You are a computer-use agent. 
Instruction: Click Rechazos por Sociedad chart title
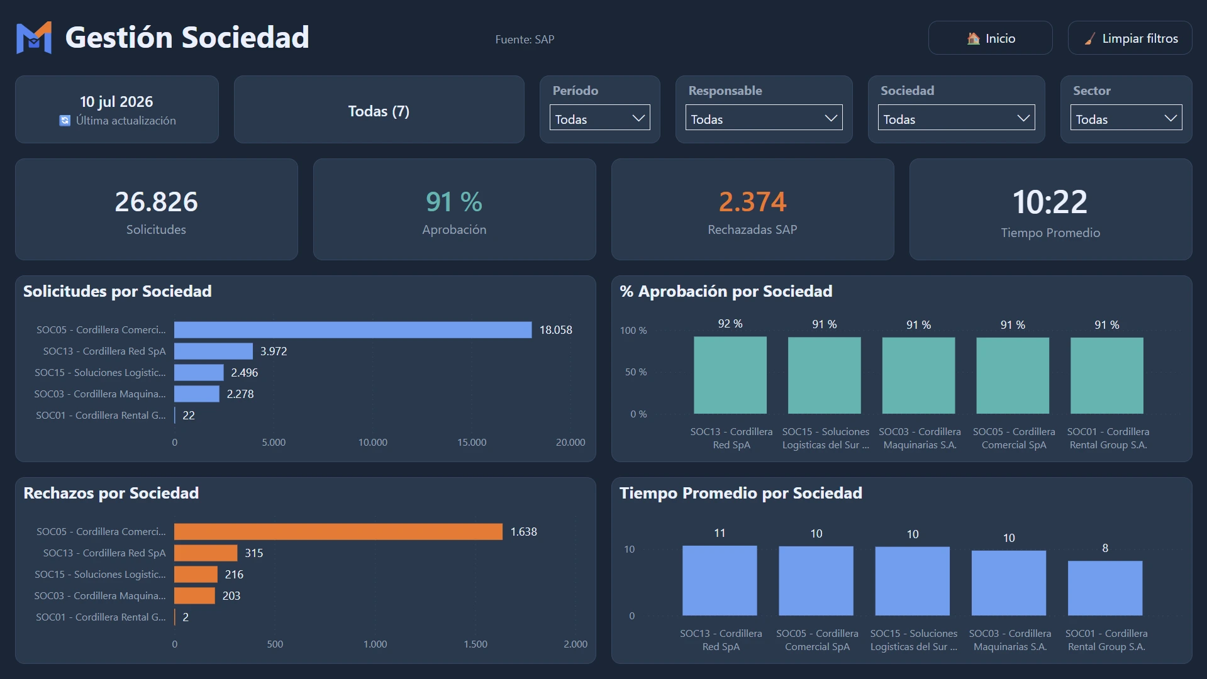(x=111, y=493)
